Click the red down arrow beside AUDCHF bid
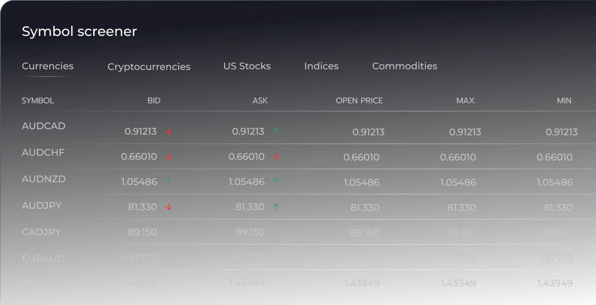596x305 pixels. [169, 157]
